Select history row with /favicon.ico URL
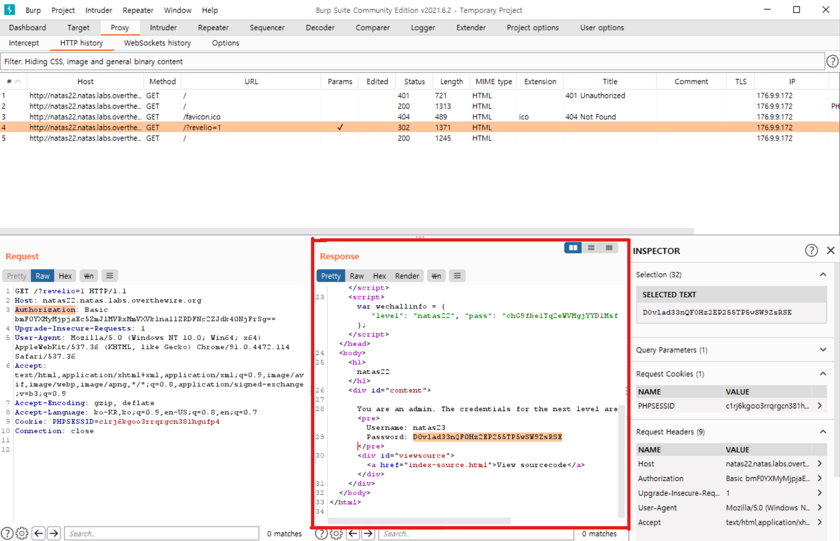Image resolution: width=840 pixels, height=541 pixels. pyautogui.click(x=420, y=117)
